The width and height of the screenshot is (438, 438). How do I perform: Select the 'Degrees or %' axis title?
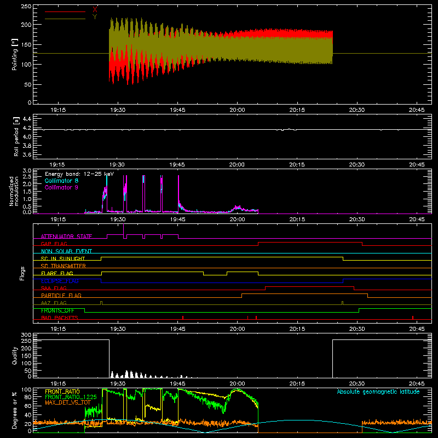tap(15, 411)
